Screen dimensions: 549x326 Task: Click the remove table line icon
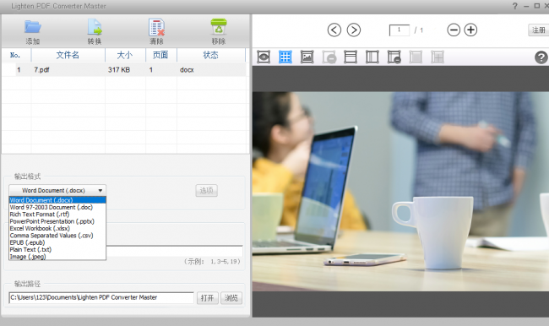tap(394, 57)
